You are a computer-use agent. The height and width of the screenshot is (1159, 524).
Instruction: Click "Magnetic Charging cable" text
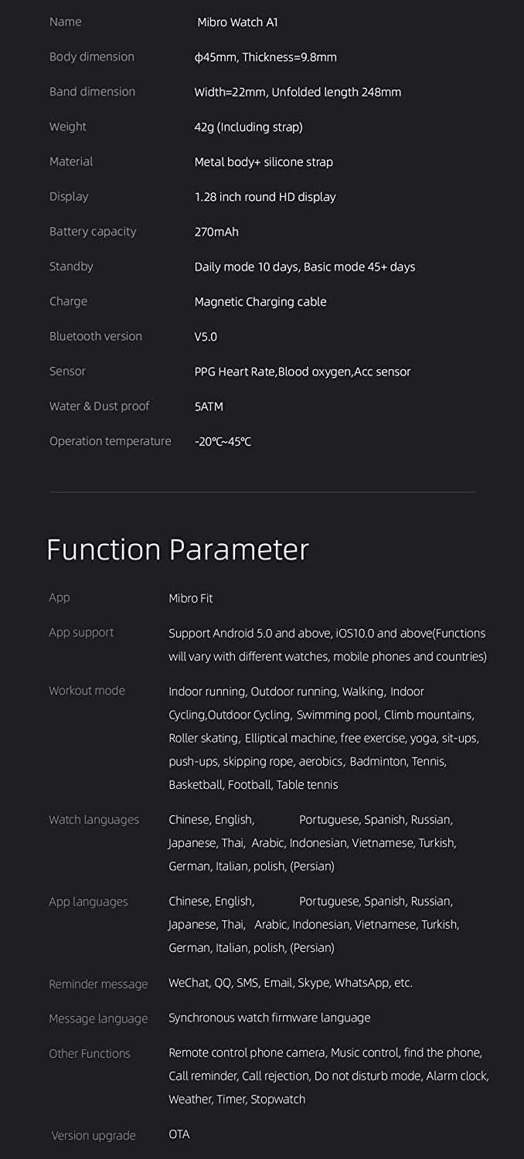(260, 301)
